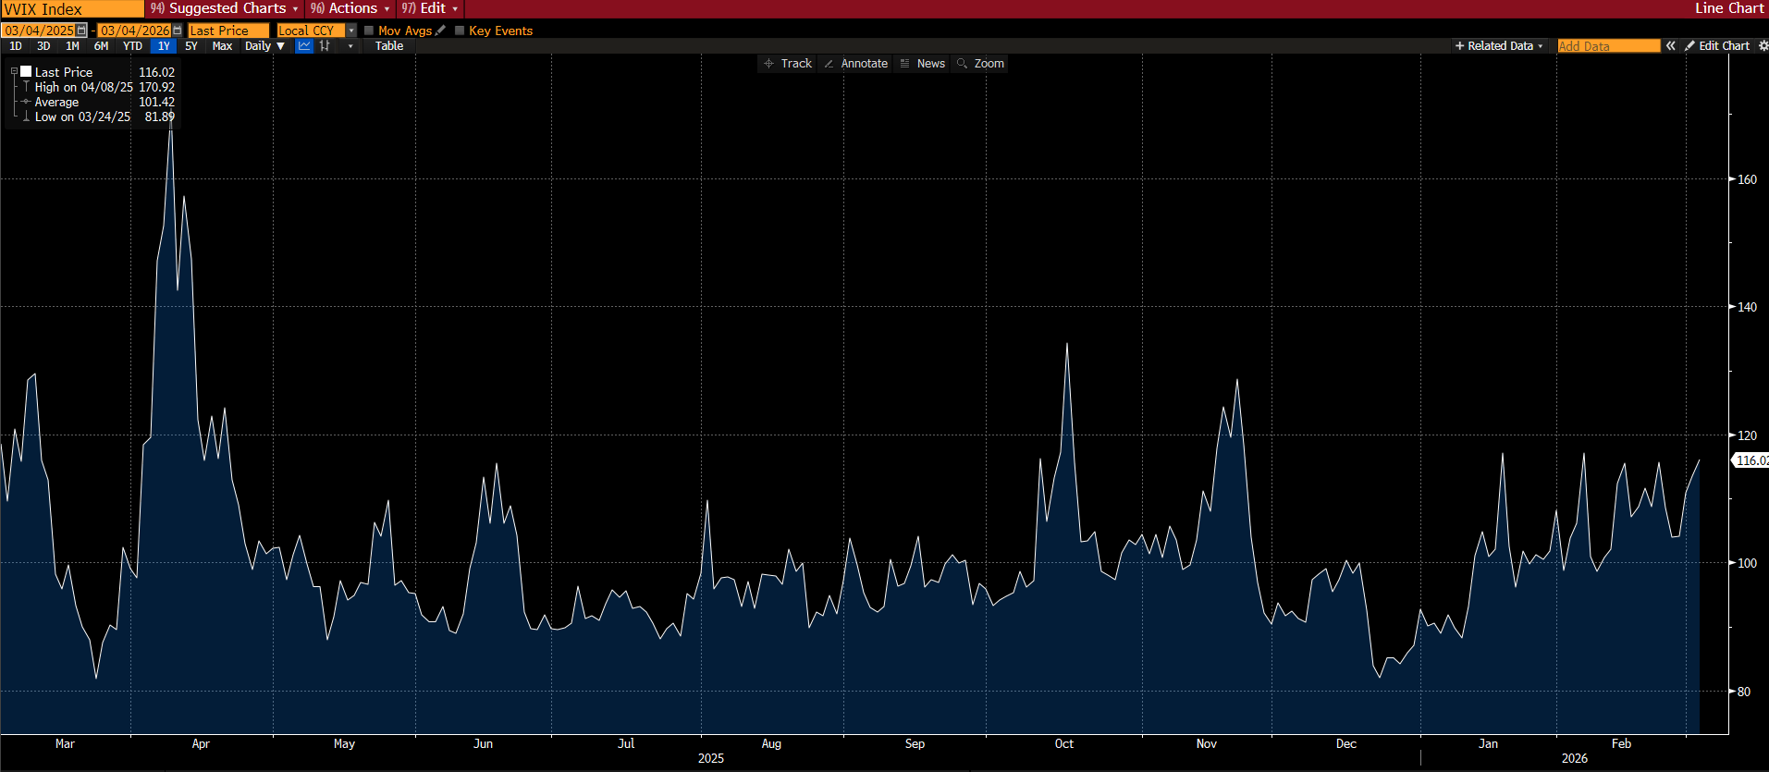
Task: Click the chart settings gear icon
Action: (1763, 45)
